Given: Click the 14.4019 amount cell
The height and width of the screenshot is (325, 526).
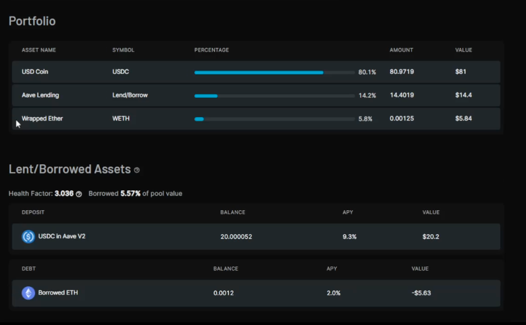Looking at the screenshot, I should tap(402, 95).
